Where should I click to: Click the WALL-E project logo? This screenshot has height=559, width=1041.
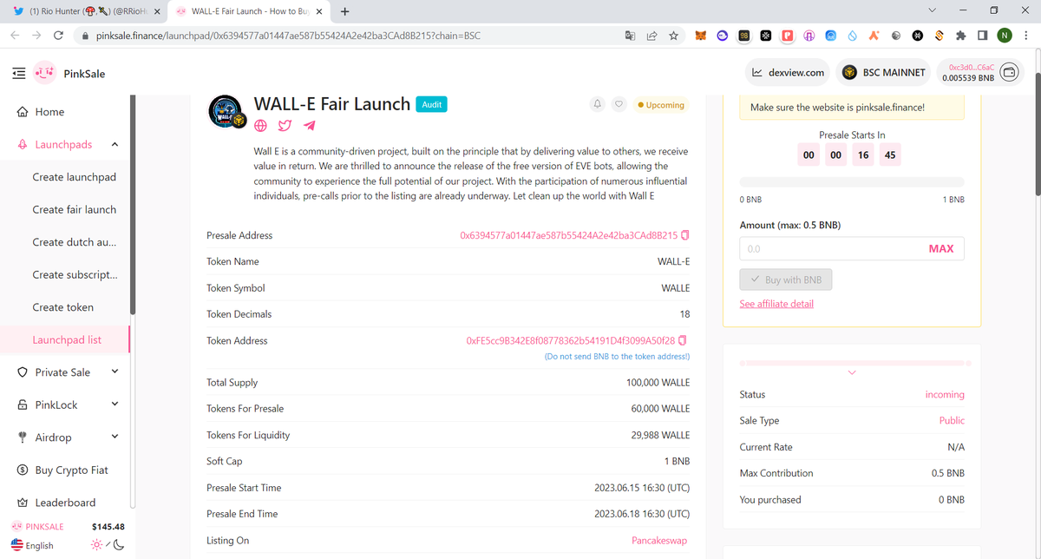(226, 113)
